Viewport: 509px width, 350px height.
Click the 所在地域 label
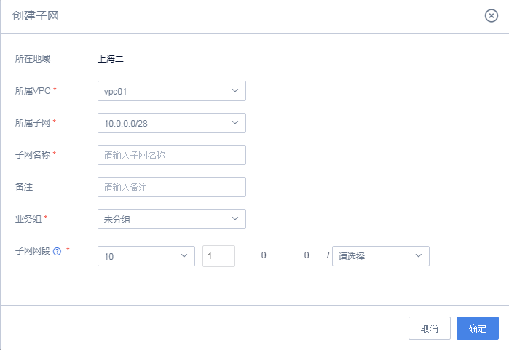tap(33, 59)
